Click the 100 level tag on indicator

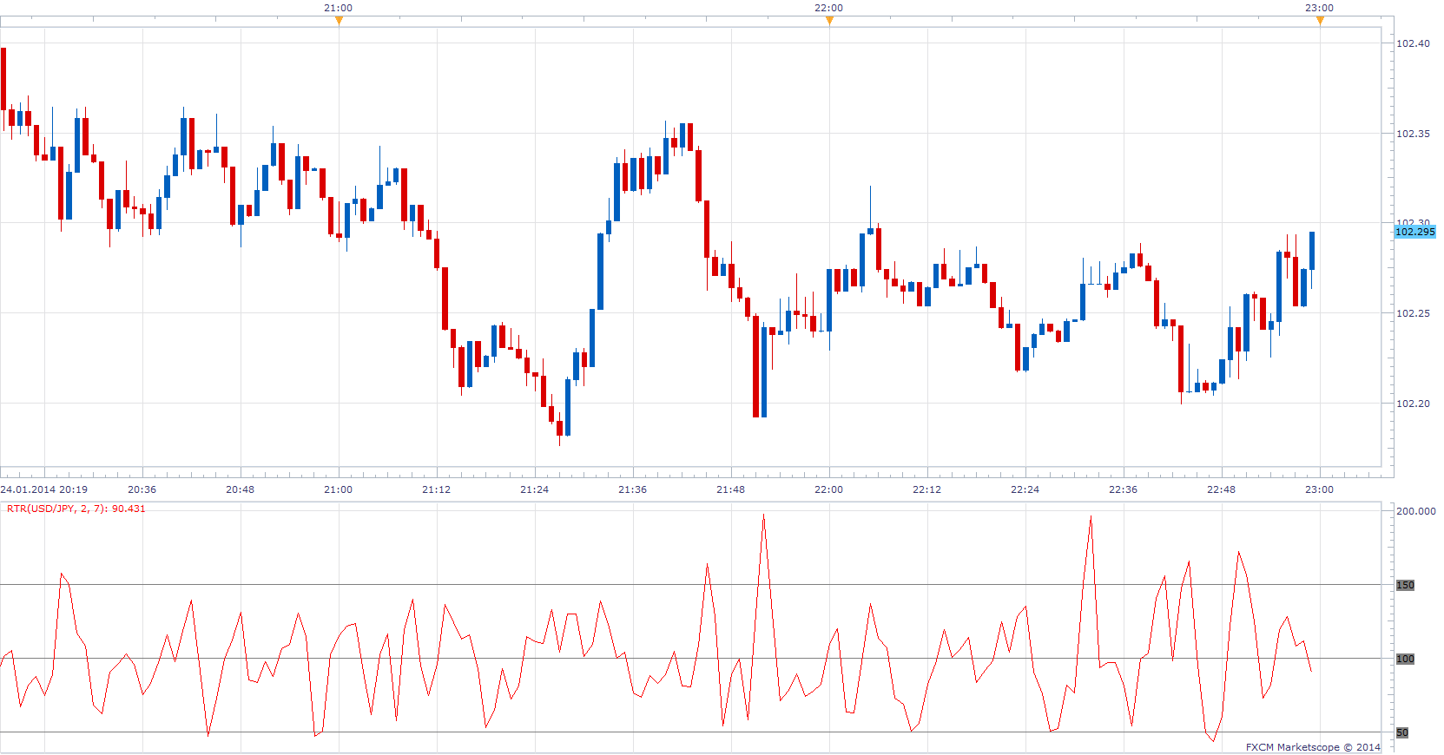coord(1405,659)
